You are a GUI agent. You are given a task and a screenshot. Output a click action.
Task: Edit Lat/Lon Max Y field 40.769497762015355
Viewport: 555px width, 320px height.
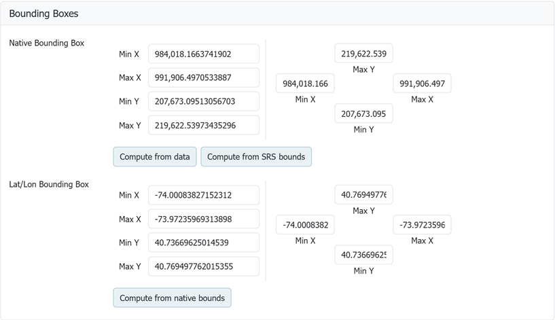click(203, 267)
